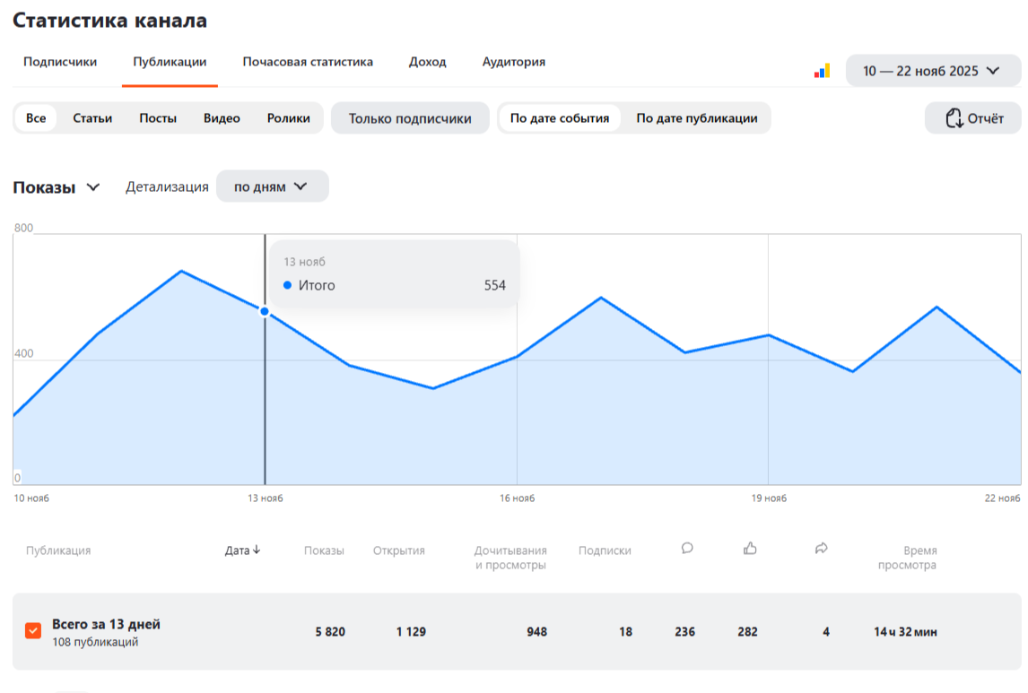This screenshot has width=1028, height=693.
Task: Click the Статистика канала heading
Action: (109, 21)
